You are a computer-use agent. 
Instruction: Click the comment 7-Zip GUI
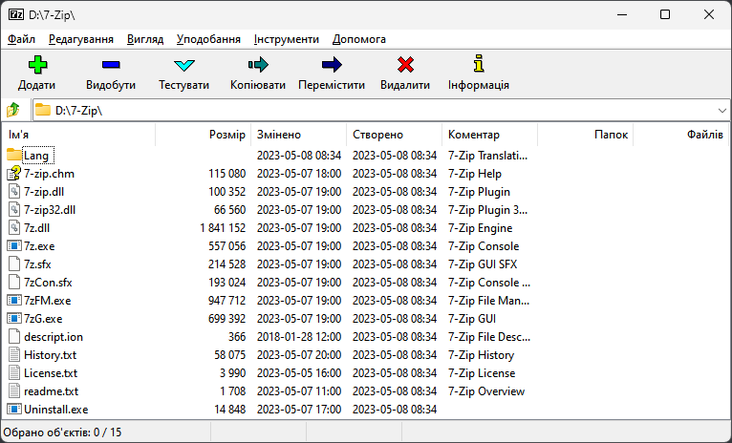click(471, 319)
